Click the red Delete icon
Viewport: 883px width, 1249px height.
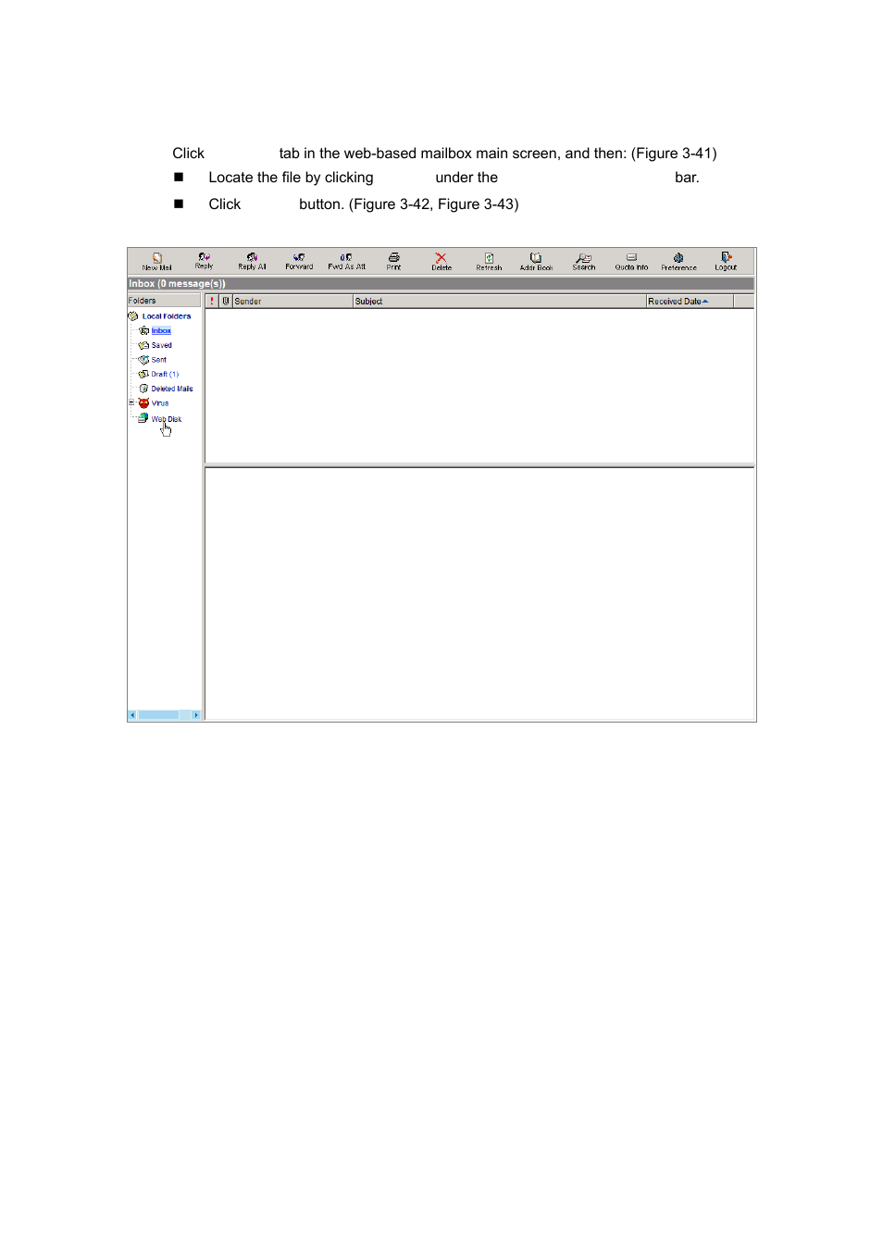coord(441,261)
